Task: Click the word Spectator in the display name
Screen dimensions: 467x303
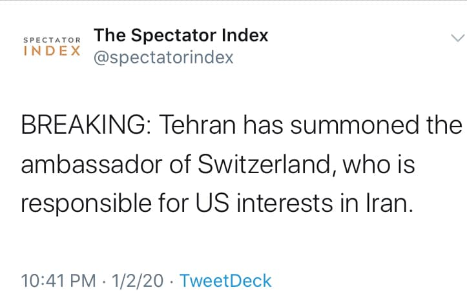Action: pyautogui.click(x=174, y=36)
